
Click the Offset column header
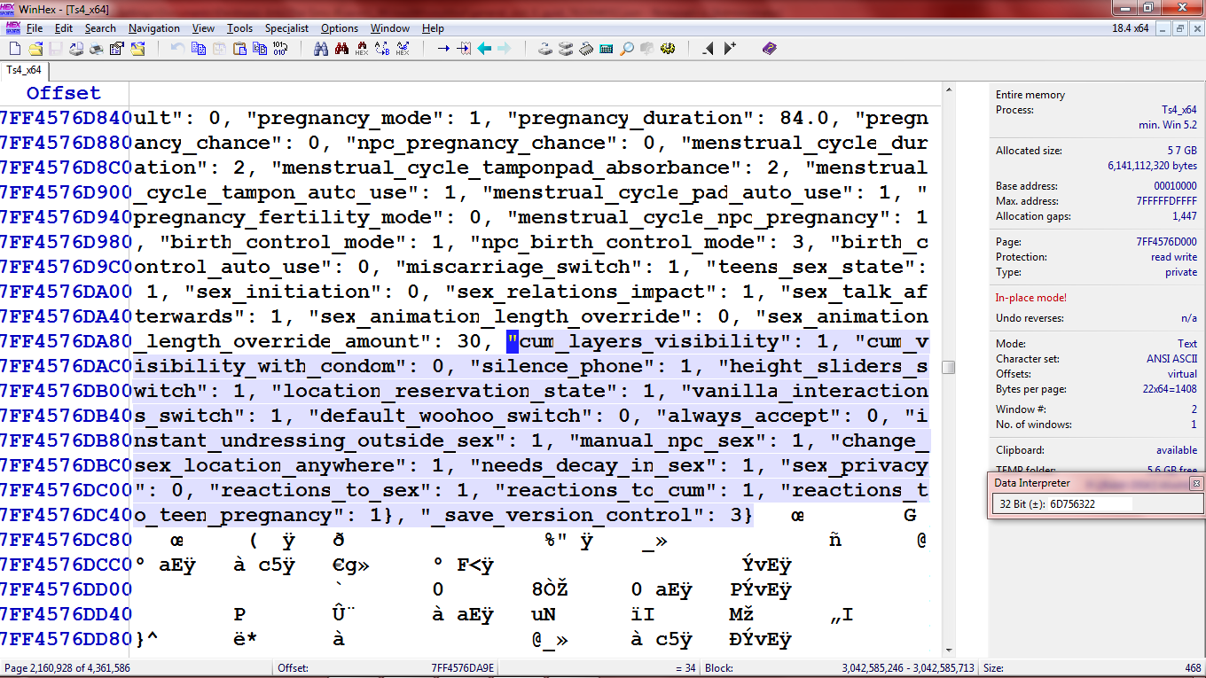[x=64, y=93]
